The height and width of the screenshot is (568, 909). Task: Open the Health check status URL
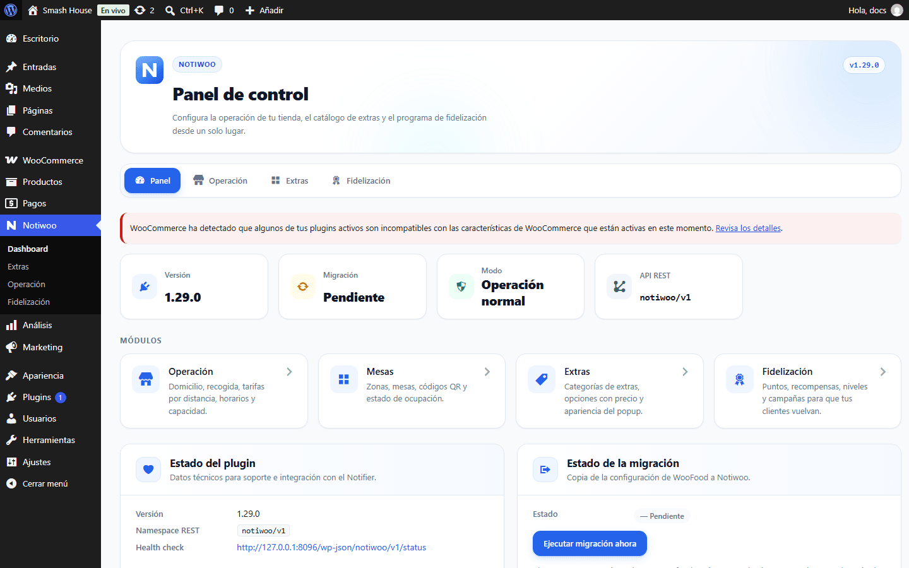click(331, 547)
